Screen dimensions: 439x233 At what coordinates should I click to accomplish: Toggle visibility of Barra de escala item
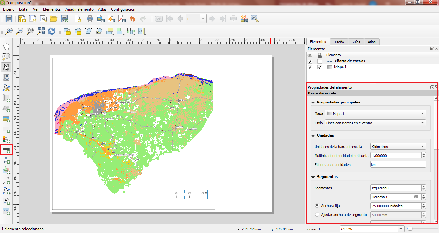click(310, 61)
